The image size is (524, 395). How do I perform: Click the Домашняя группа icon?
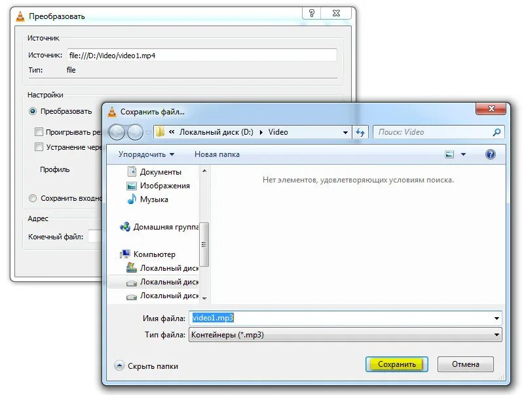(125, 227)
